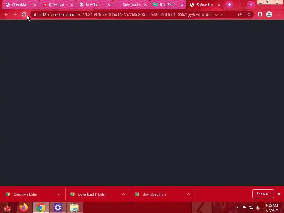Open a new tab

pyautogui.click(x=229, y=5)
